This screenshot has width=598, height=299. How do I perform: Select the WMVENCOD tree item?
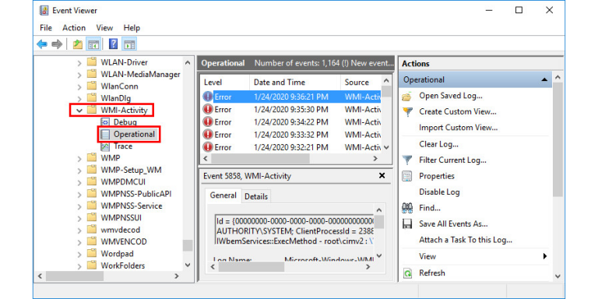124,242
